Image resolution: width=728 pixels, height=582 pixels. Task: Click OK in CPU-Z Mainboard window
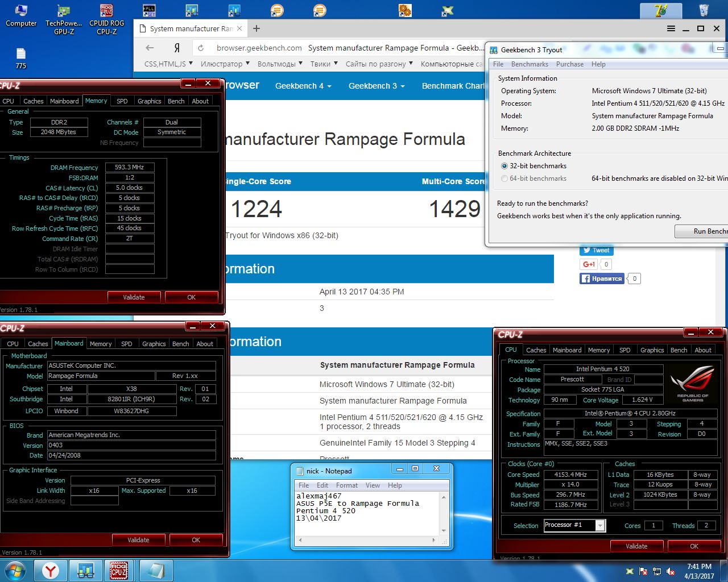pos(196,540)
